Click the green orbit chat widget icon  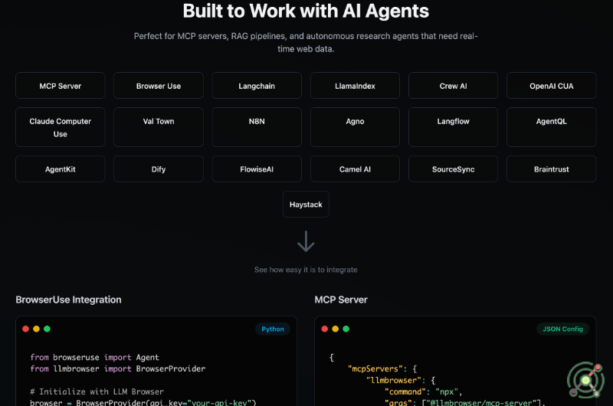pos(586,378)
